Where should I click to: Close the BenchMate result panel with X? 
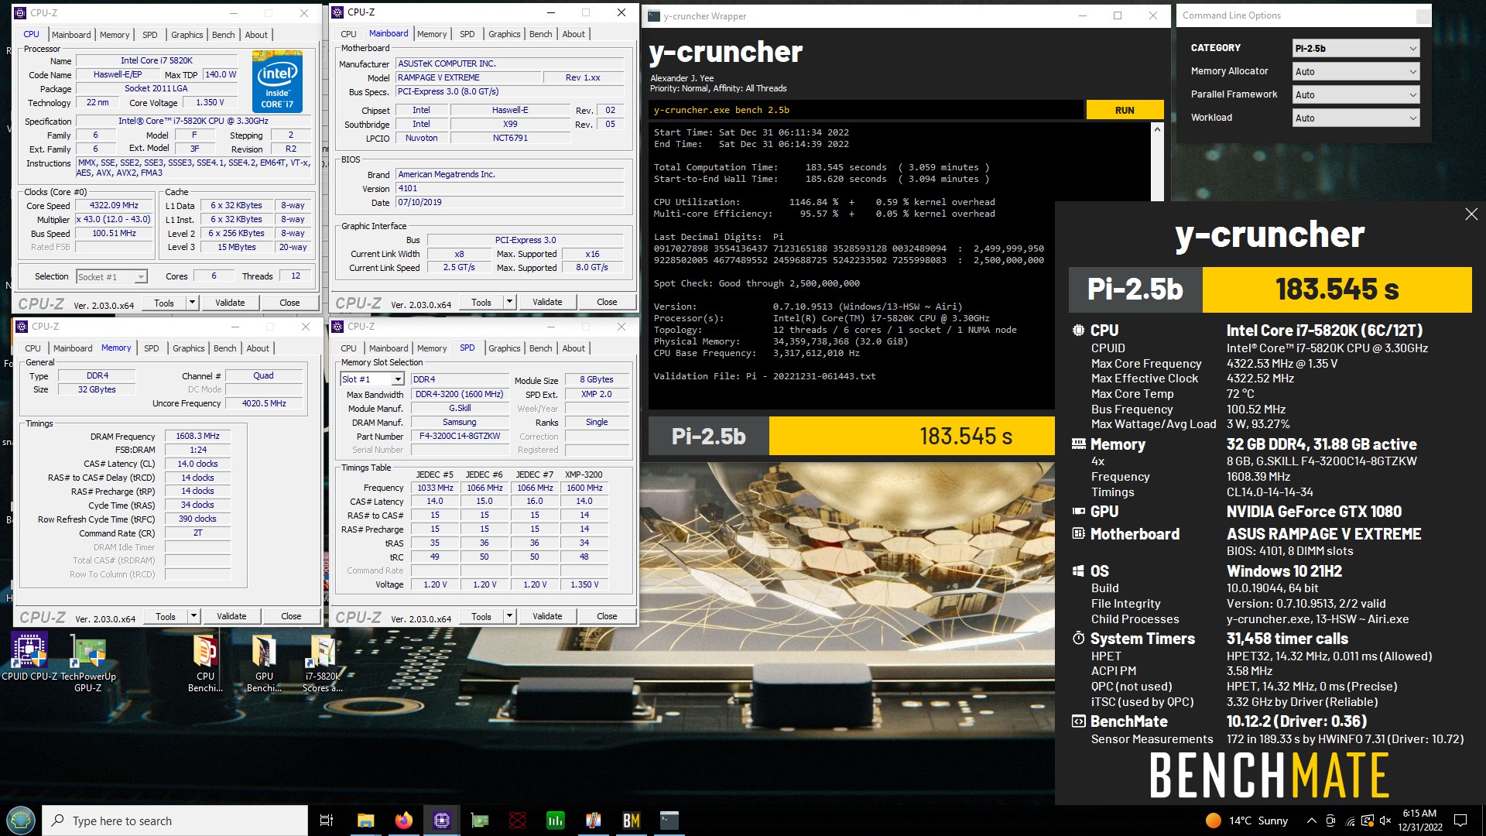[x=1471, y=214]
